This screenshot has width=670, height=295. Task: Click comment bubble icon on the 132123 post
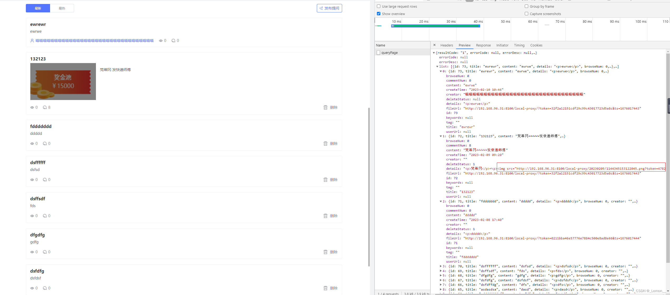[x=45, y=107]
